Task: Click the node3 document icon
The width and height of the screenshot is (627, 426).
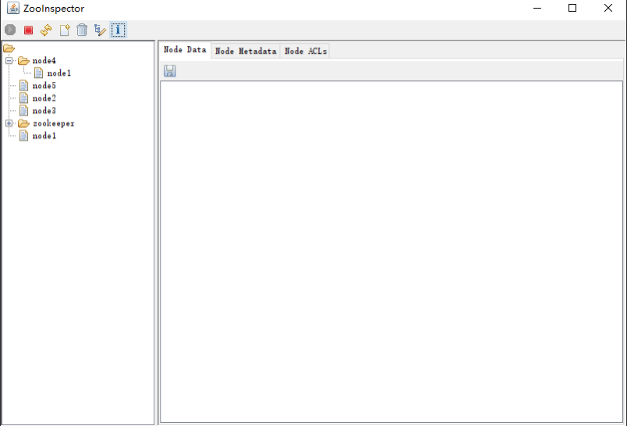Action: click(23, 110)
